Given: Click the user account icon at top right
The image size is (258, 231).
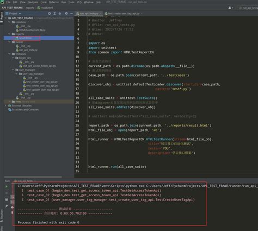Looking at the screenshot, I should (x=231, y=8).
